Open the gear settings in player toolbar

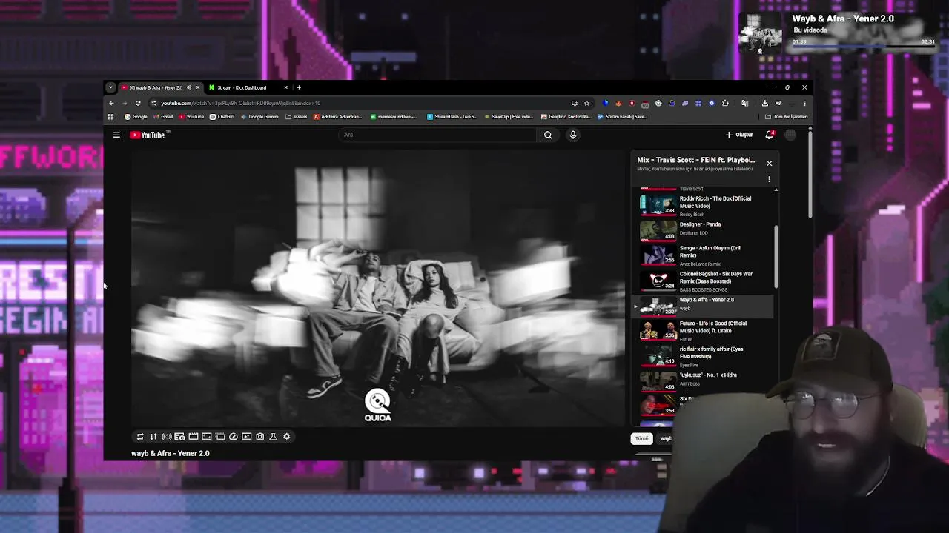[x=287, y=437]
